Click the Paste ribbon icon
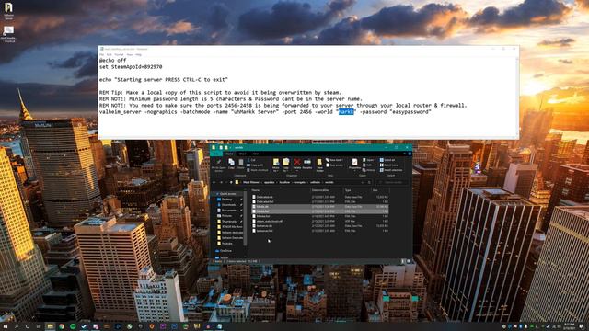The height and width of the screenshot is (331, 589). point(241,164)
